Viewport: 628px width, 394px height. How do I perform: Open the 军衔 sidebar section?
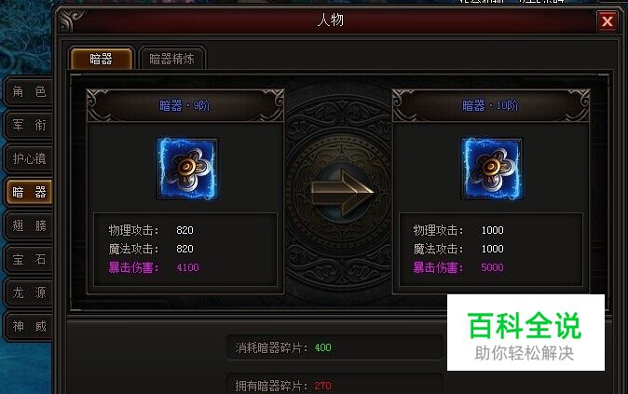click(29, 125)
